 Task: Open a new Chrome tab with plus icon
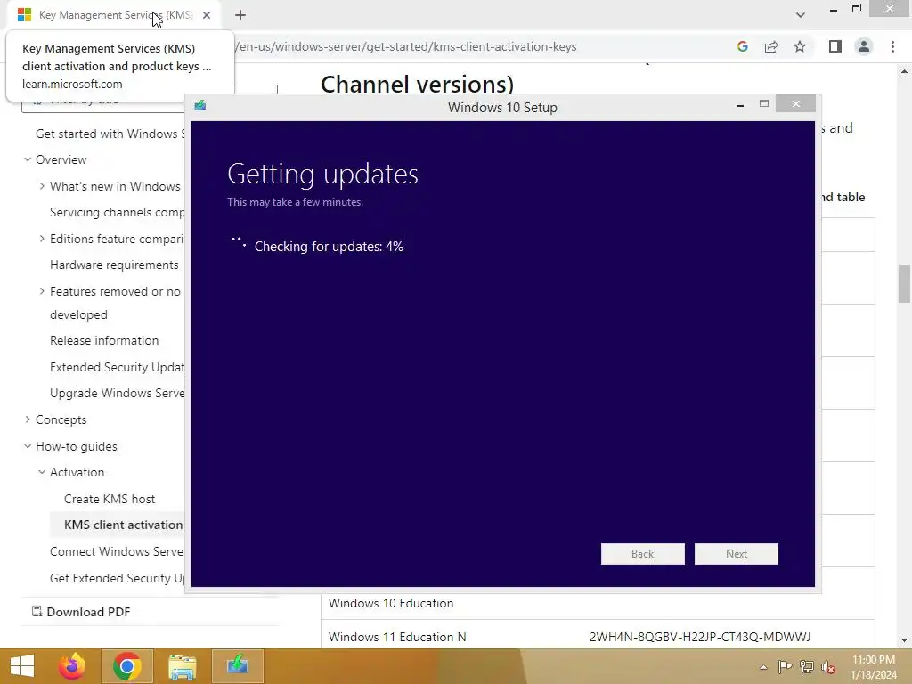coord(240,15)
